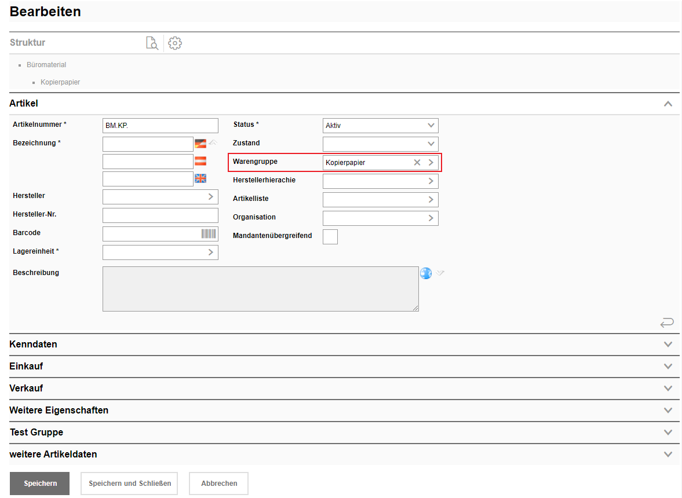The width and height of the screenshot is (682, 498).
Task: Click the return arrow icon under Beschreibung
Action: [667, 323]
